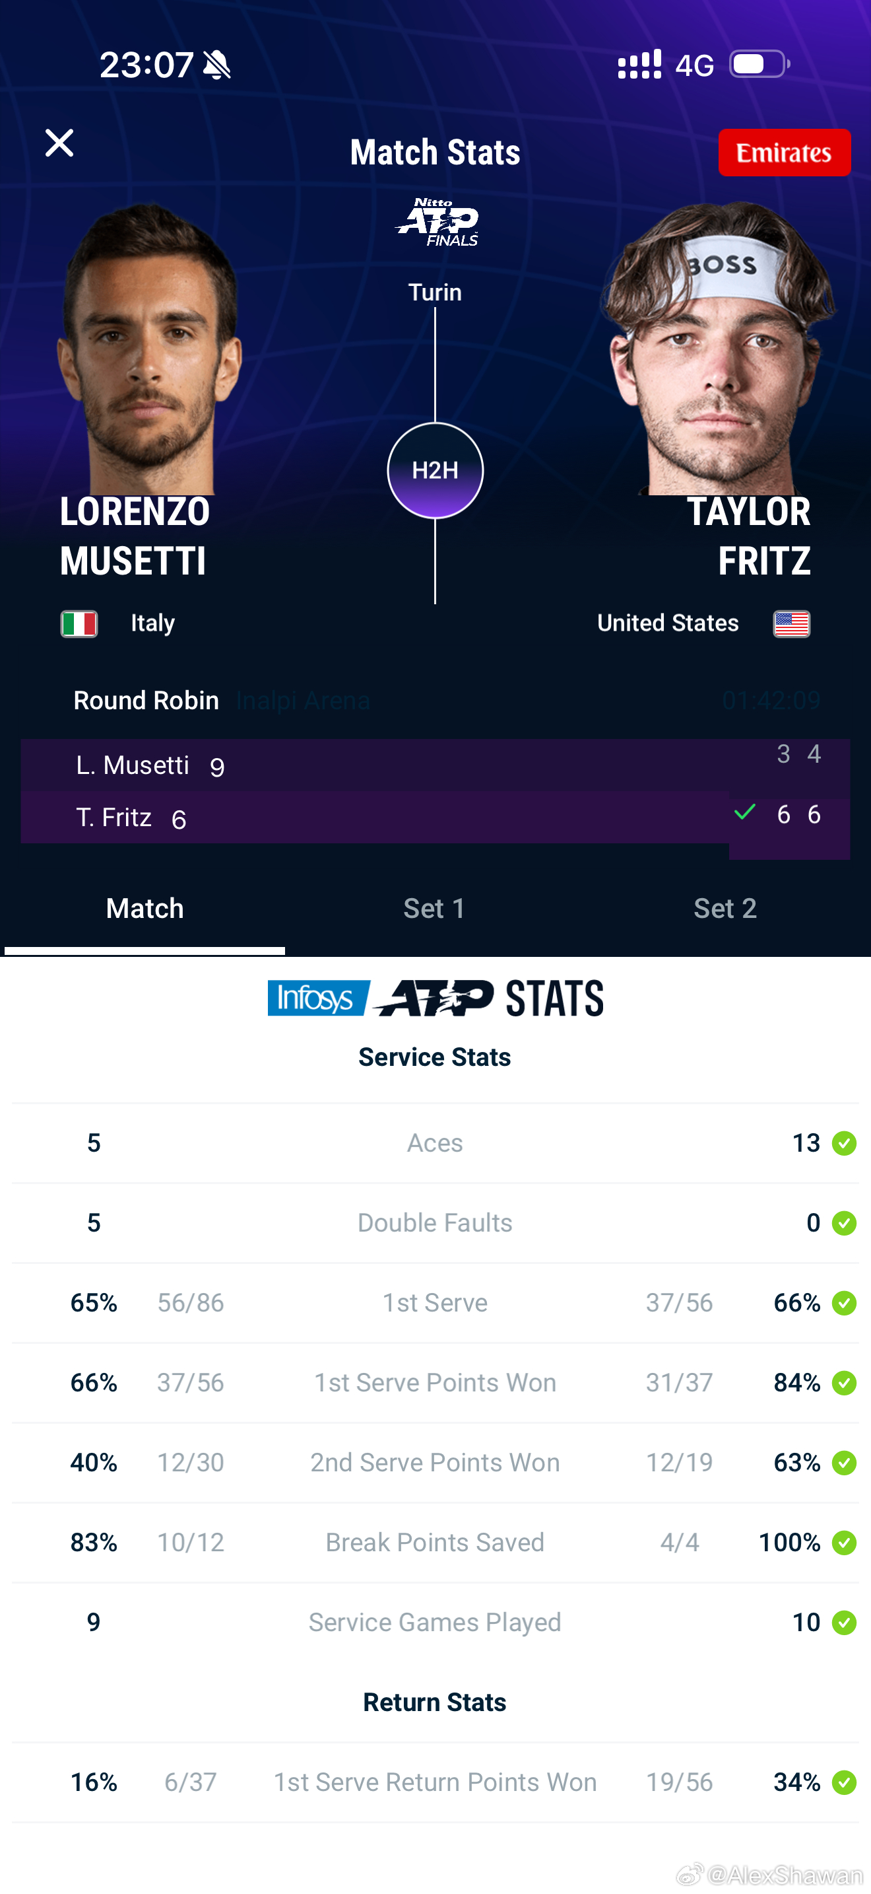Select the checkmark beside 34% return points won
871x1894 pixels.
[845, 1782]
